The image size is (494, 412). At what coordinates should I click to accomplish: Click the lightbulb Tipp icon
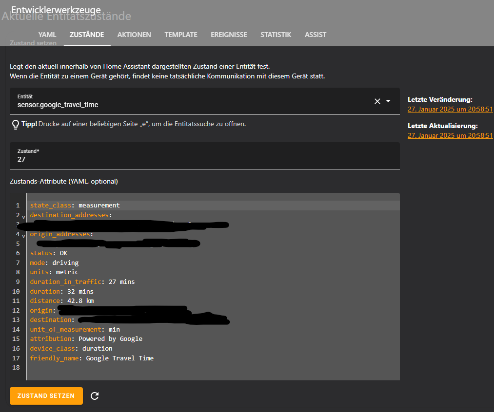pos(15,125)
